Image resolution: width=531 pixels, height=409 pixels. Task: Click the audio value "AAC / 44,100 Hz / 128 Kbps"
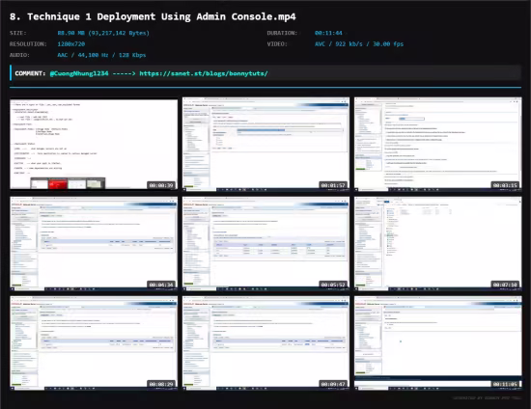[101, 55]
